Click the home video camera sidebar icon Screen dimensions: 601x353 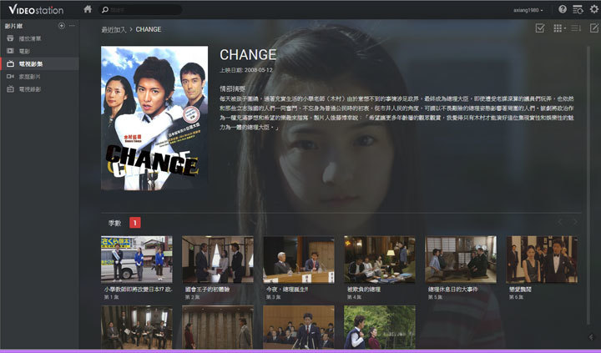(10, 76)
